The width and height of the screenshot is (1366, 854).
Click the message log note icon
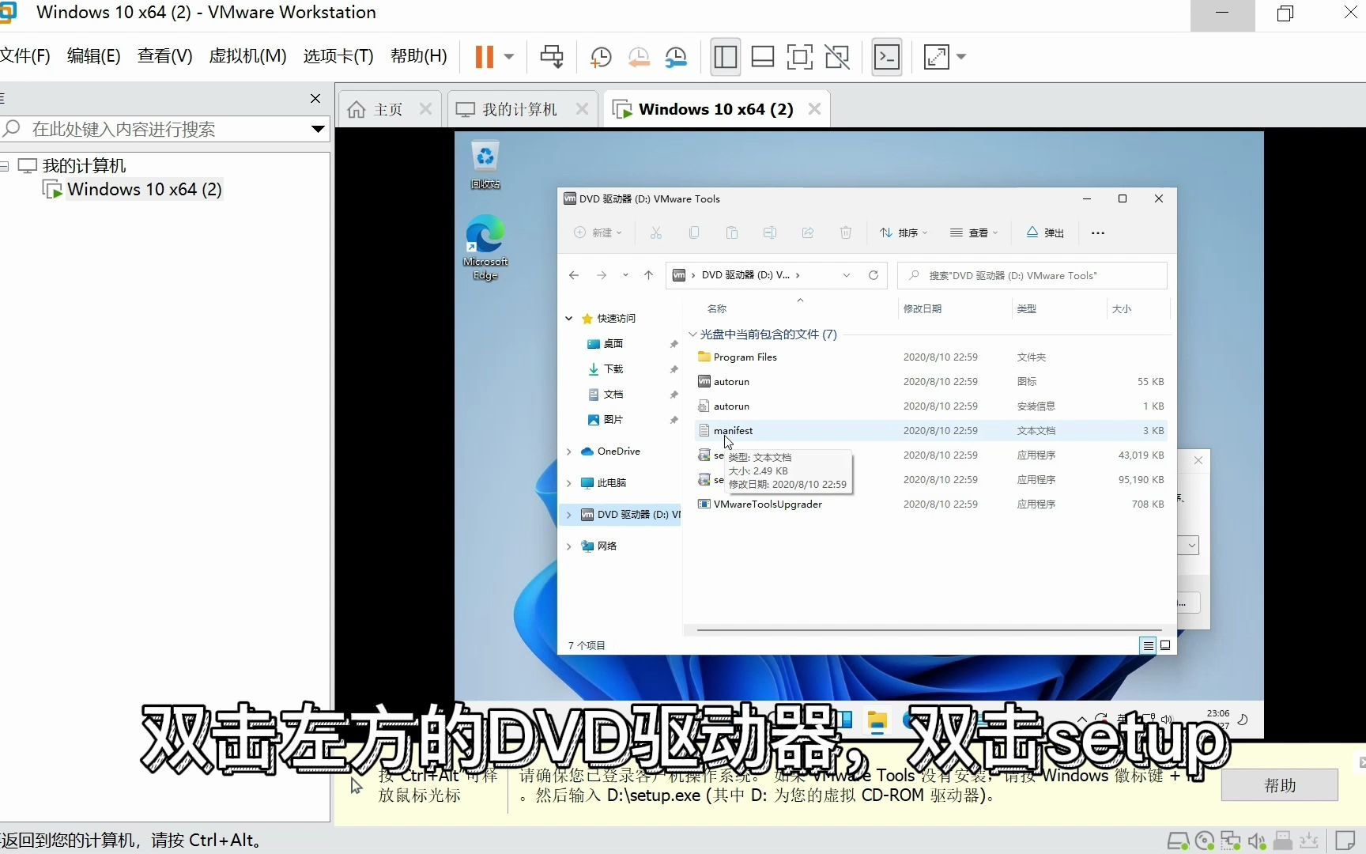tap(1345, 841)
